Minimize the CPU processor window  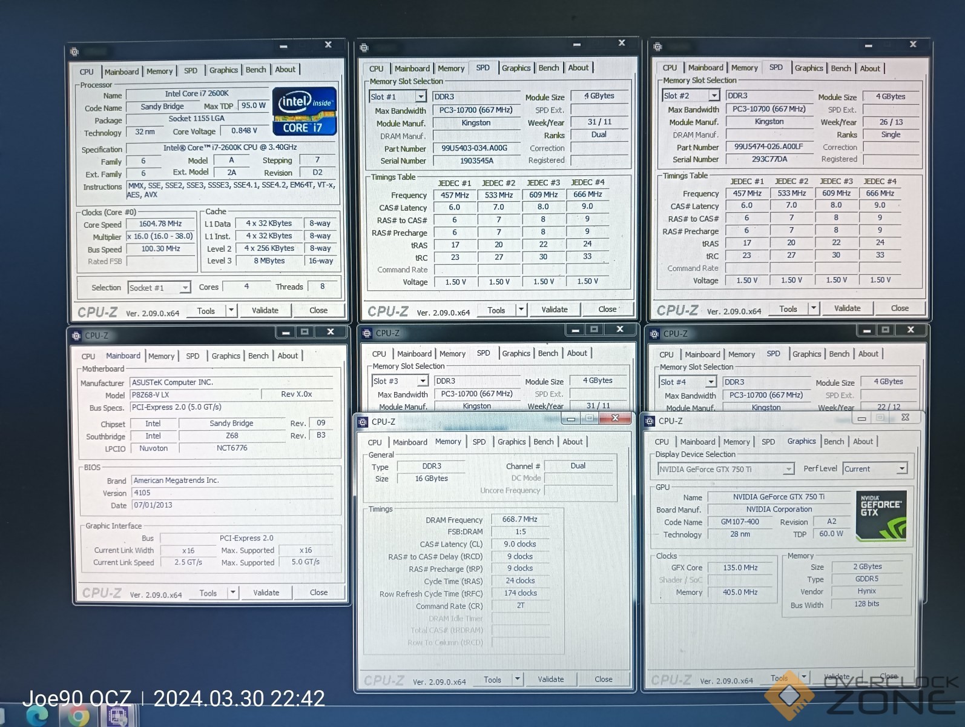283,46
